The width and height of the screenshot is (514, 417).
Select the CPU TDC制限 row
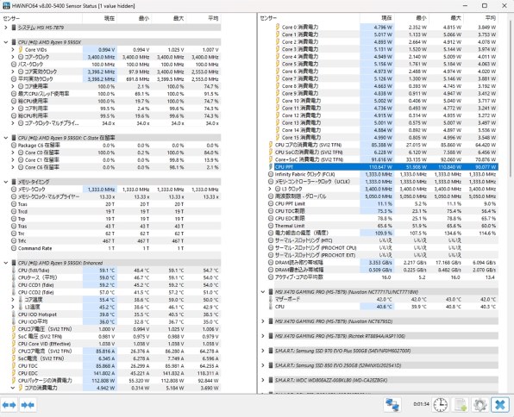tap(383, 211)
